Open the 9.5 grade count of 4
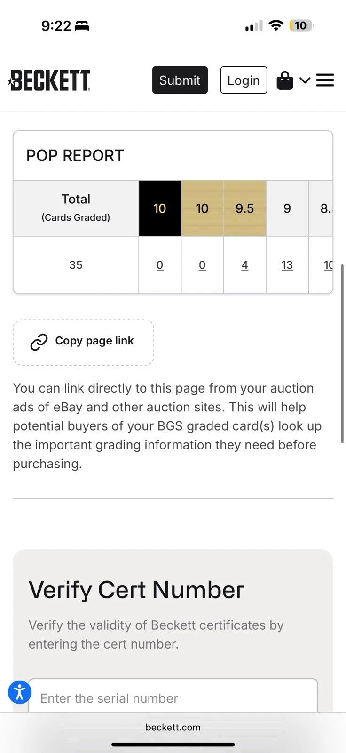This screenshot has width=346, height=753. (x=244, y=265)
